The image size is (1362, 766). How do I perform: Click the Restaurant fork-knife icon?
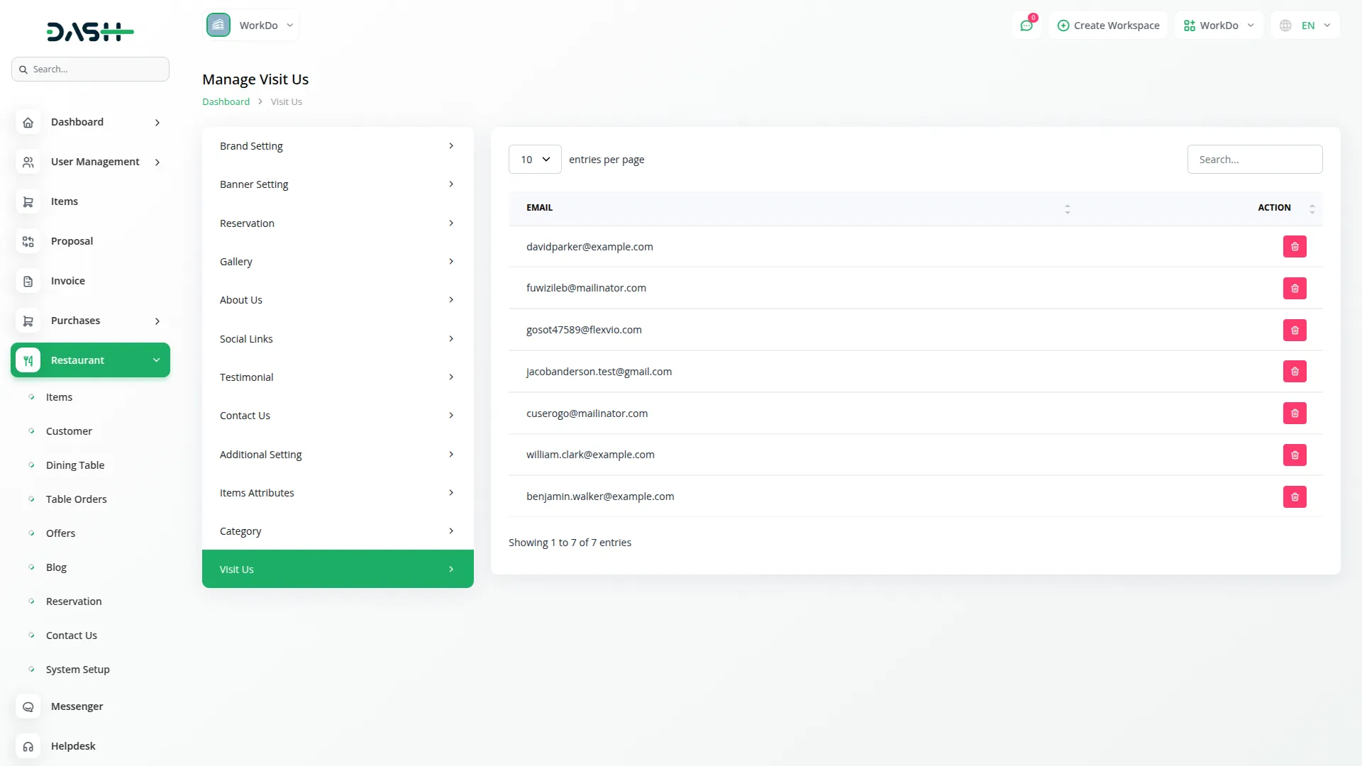click(28, 360)
